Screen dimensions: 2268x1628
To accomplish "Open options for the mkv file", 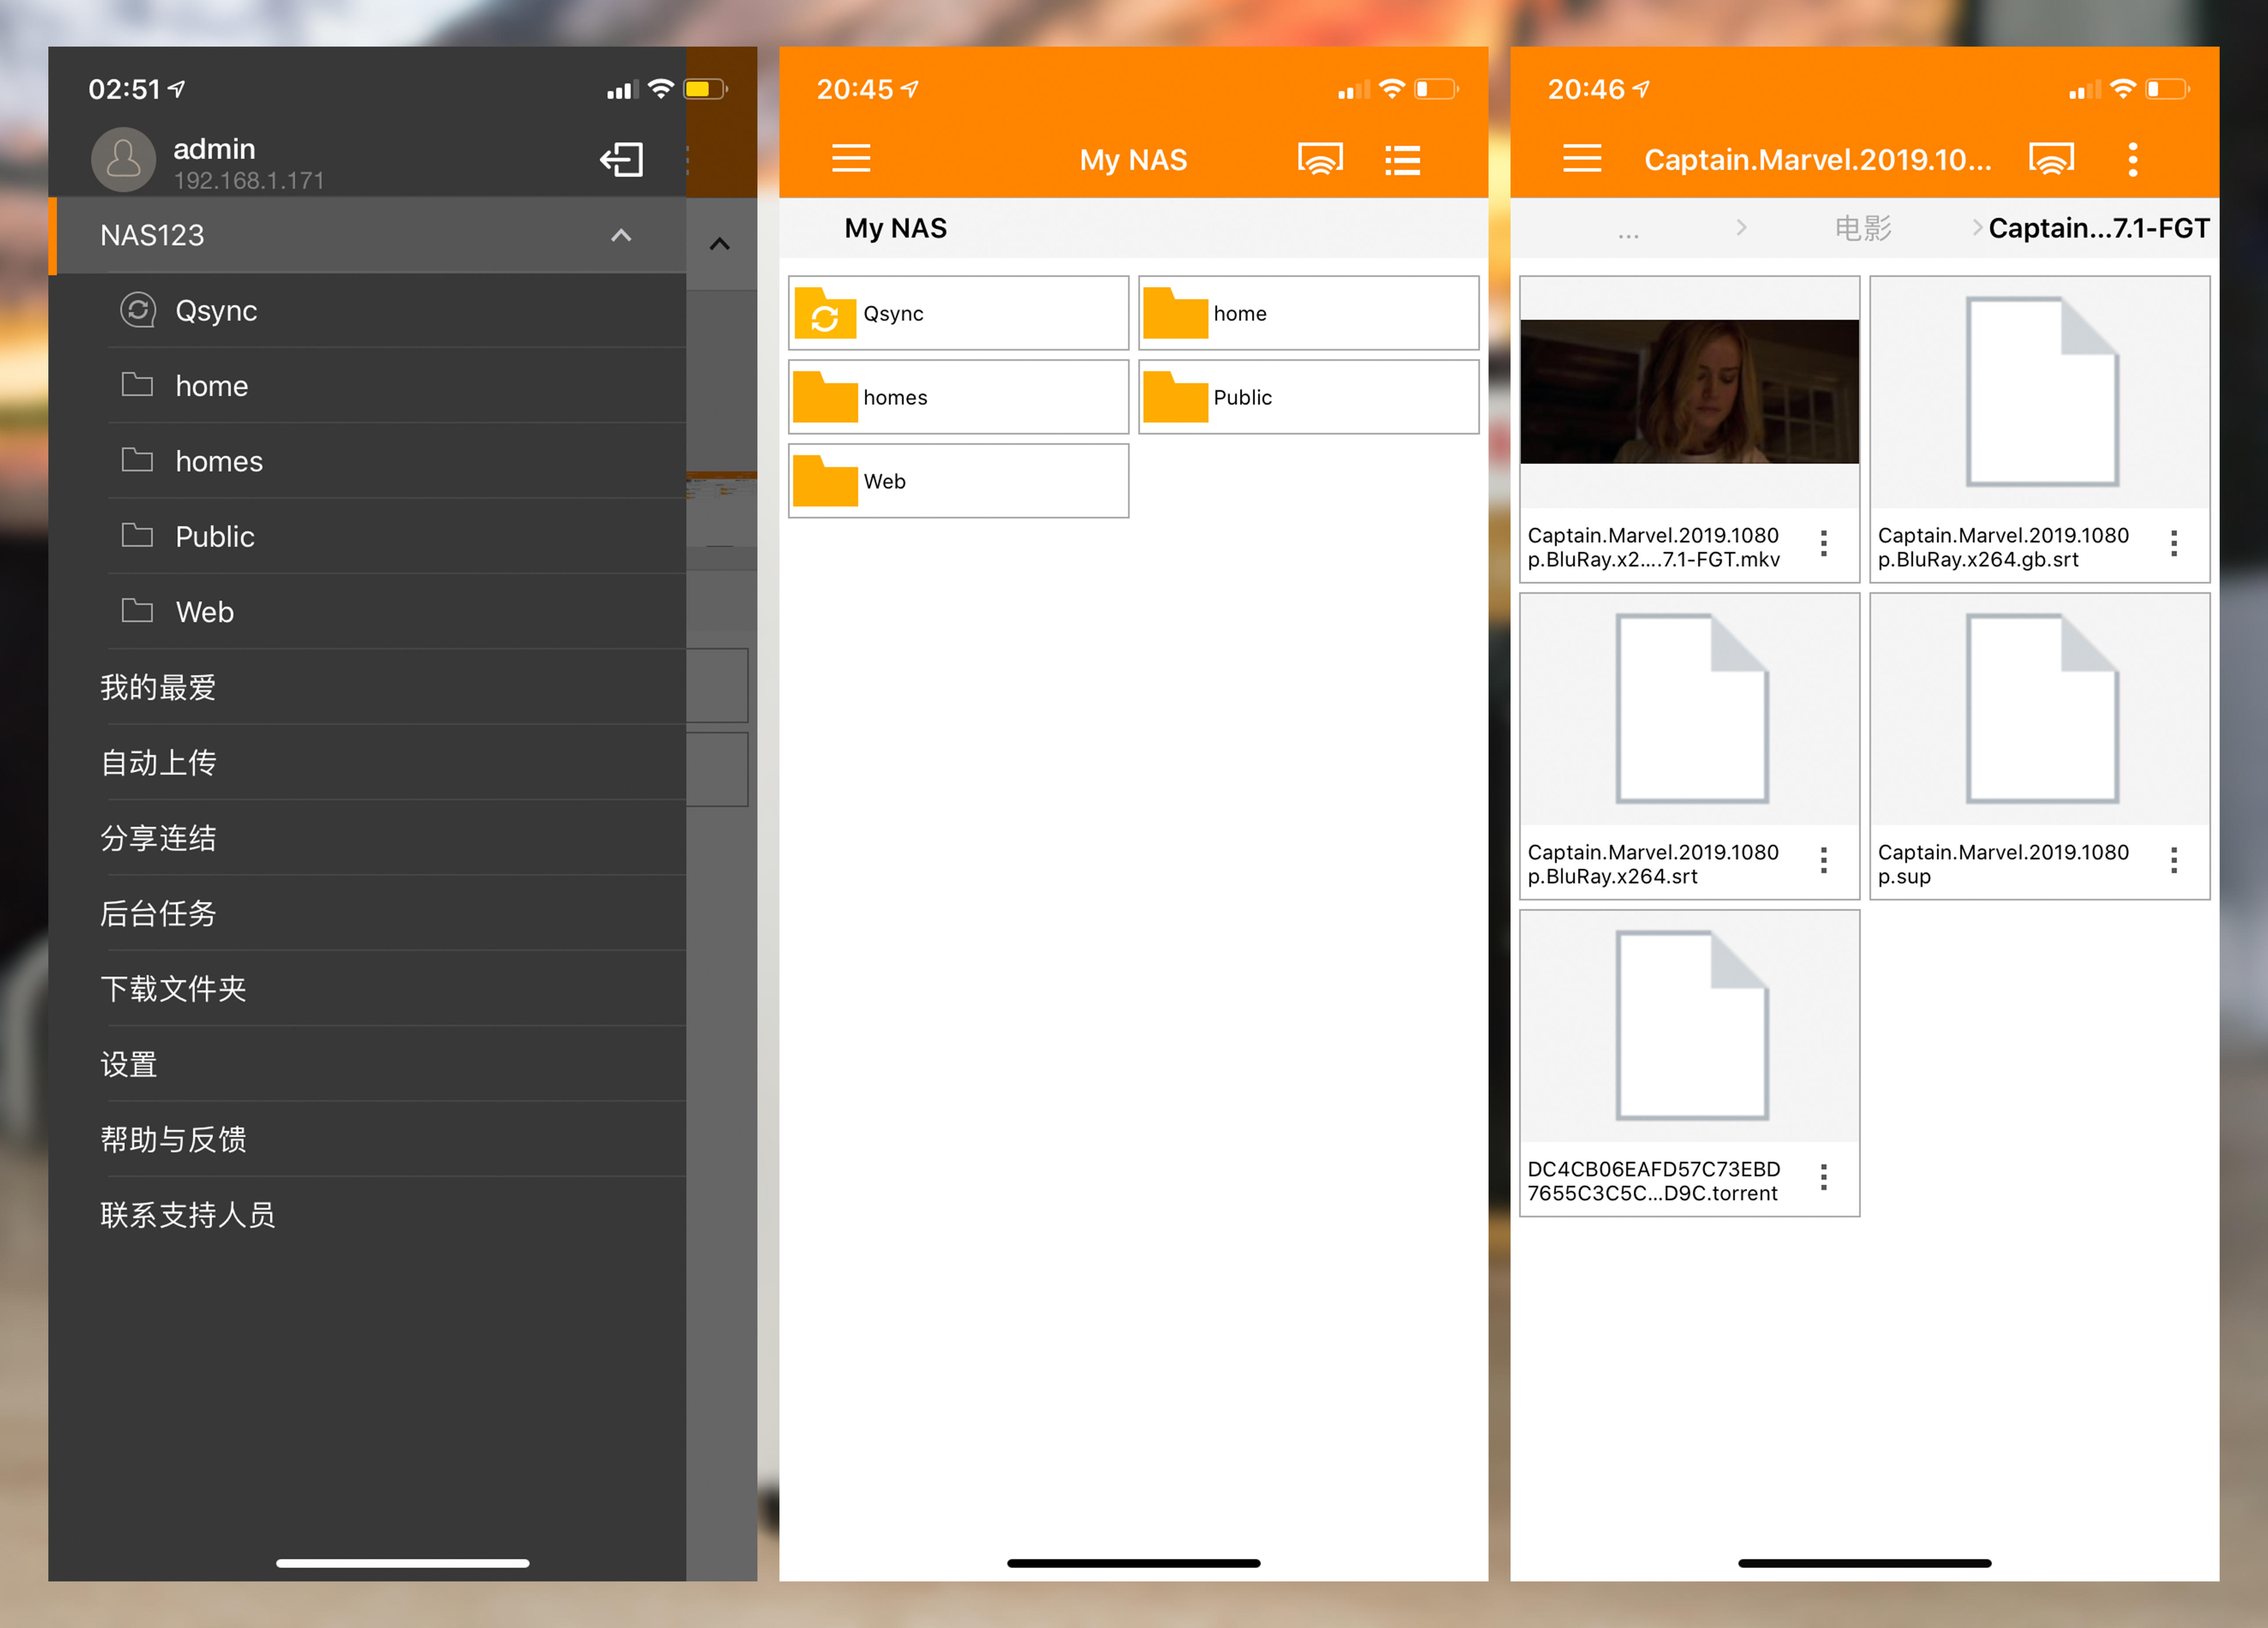I will (x=1824, y=544).
